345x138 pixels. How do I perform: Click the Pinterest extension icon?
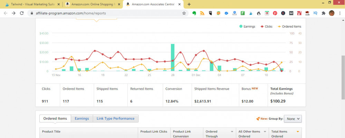275,13
